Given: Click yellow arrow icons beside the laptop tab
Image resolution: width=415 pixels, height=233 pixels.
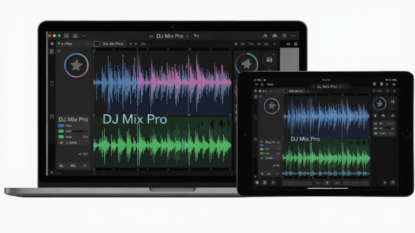Looking at the screenshot, I should pos(133,44).
